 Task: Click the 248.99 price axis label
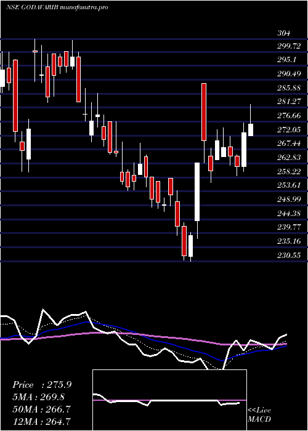(x=289, y=199)
